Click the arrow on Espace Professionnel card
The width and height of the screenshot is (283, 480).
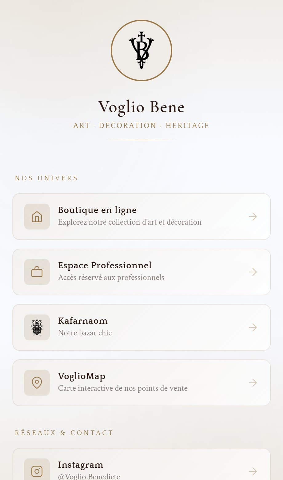[253, 272]
